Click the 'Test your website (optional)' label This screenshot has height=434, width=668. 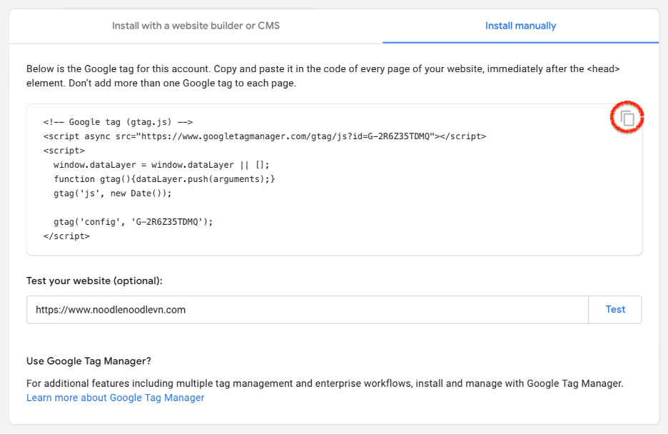[95, 281]
